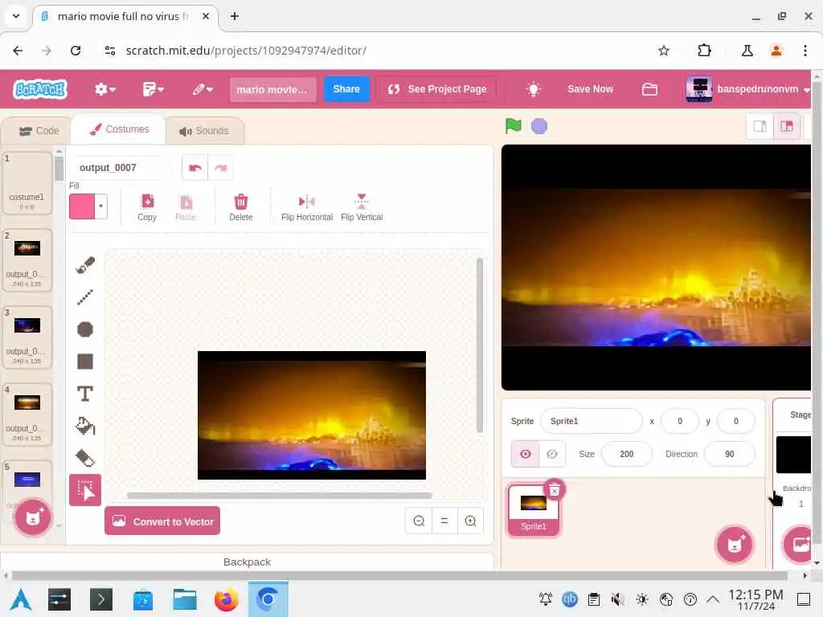
Task: Open the Fill color dropdown
Action: click(x=100, y=206)
